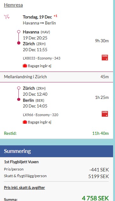Image resolution: width=115 pixels, height=201 pixels.
Task: Click the filled Zürich arrival dot marker
Action: 19,43
